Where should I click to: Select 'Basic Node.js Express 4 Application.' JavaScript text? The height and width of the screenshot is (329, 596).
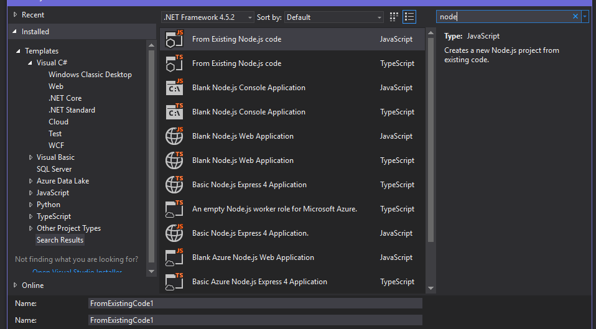250,233
